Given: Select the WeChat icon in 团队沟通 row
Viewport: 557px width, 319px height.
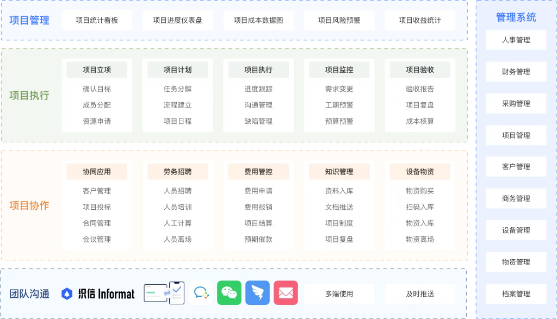Looking at the screenshot, I should [229, 293].
